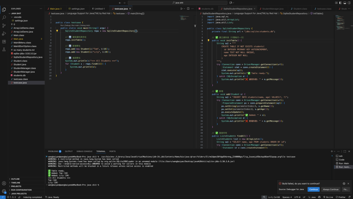Open the new terminal profile dropdown
The width and height of the screenshot is (353, 199).
click(x=334, y=151)
